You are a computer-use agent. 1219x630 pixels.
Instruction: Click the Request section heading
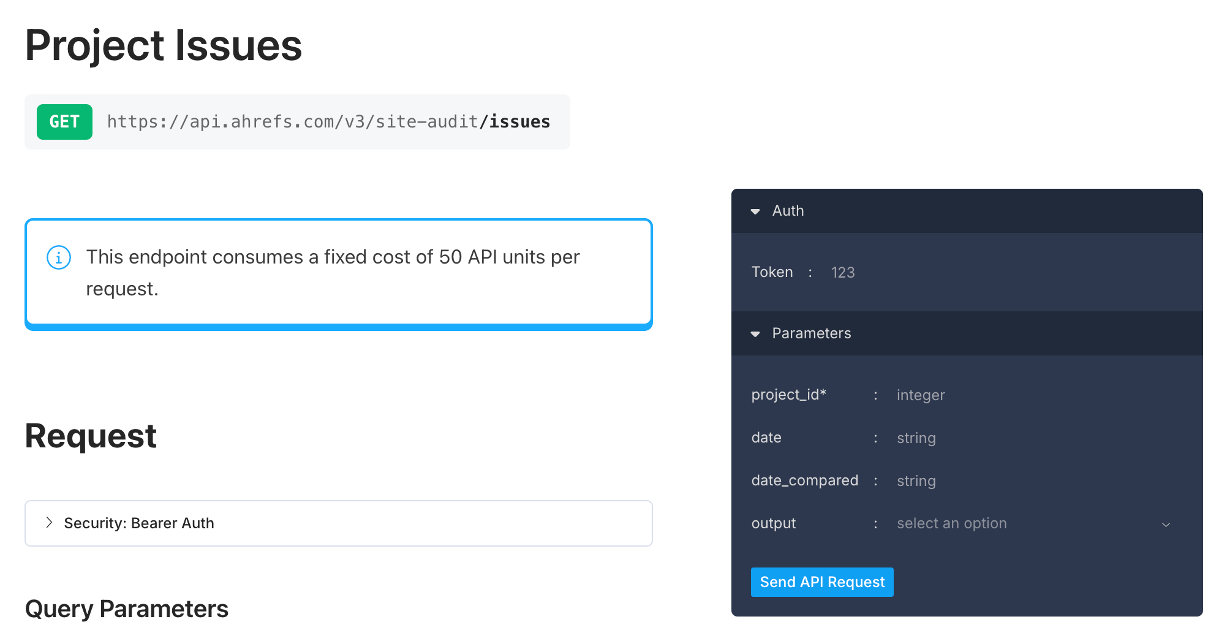click(90, 436)
